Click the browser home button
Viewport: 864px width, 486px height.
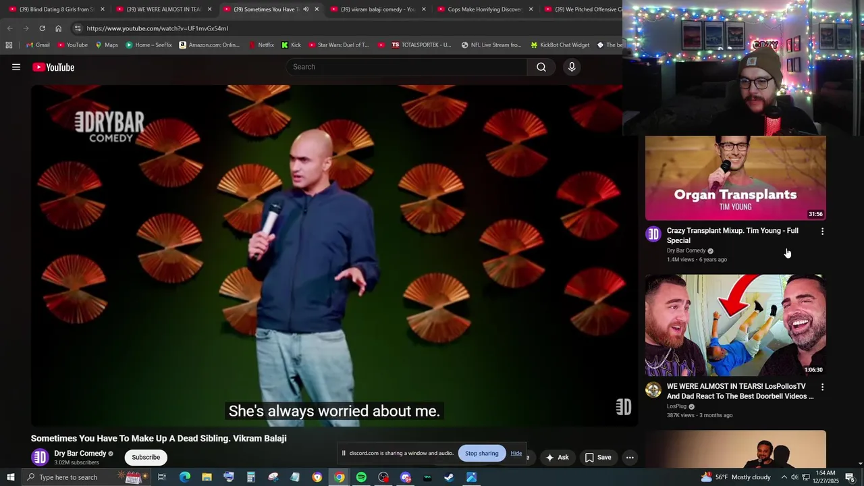click(x=58, y=28)
